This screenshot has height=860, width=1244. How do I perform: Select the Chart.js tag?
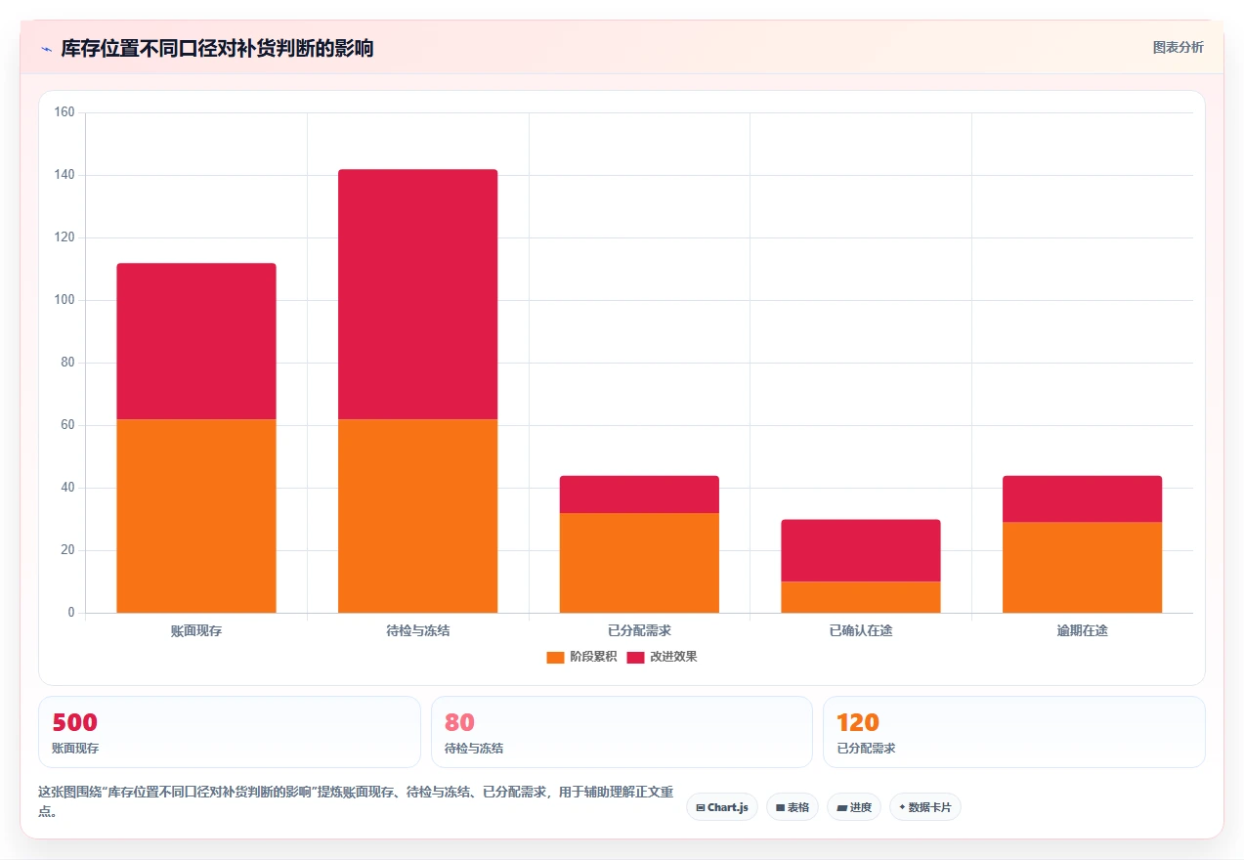[x=722, y=807]
